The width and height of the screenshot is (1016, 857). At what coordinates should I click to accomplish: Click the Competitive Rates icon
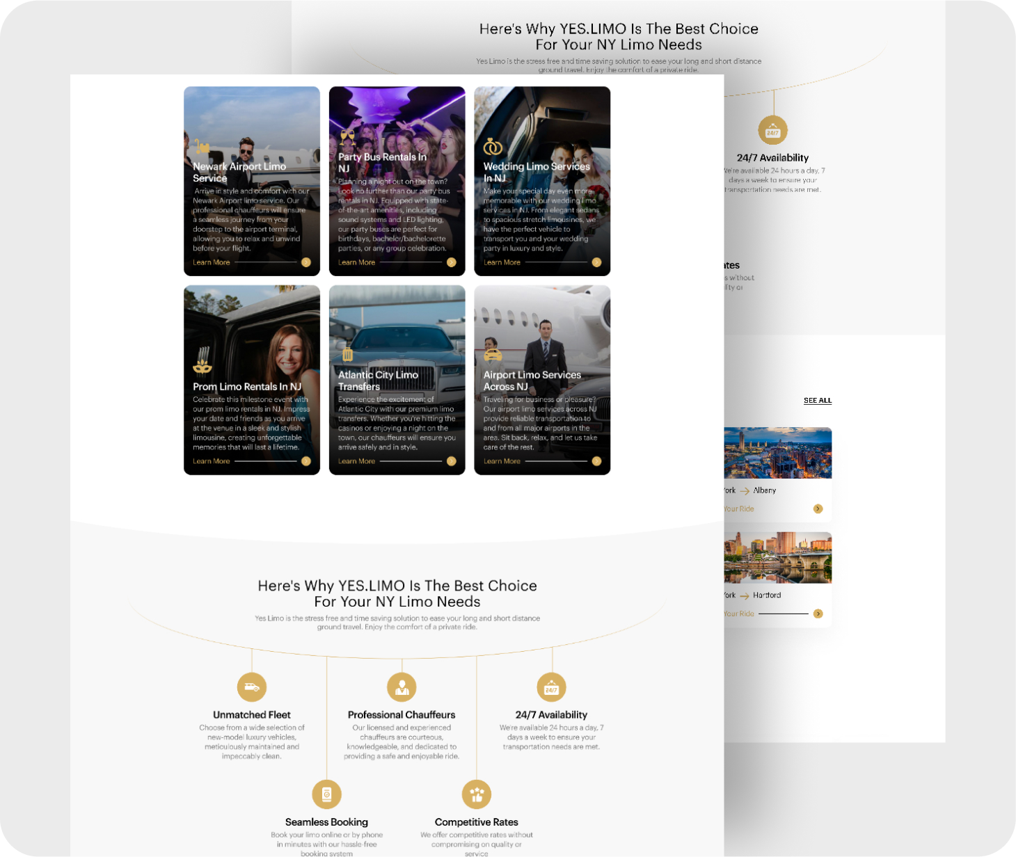tap(477, 794)
